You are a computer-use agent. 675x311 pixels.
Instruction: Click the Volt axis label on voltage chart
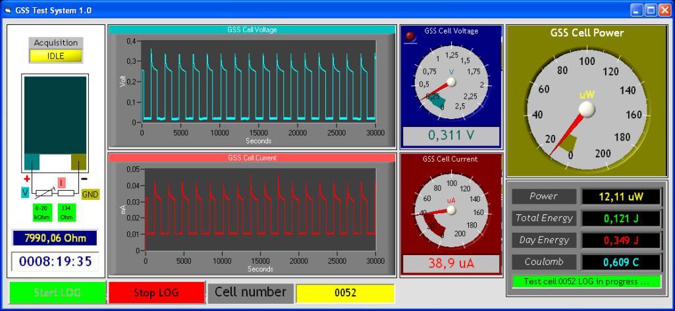click(x=123, y=80)
